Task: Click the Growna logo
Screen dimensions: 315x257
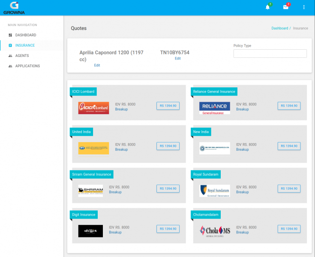Action: point(14,8)
